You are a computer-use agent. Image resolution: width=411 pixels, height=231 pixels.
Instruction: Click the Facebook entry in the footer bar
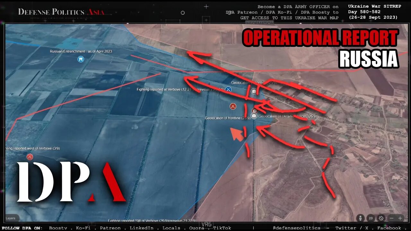pos(389,228)
